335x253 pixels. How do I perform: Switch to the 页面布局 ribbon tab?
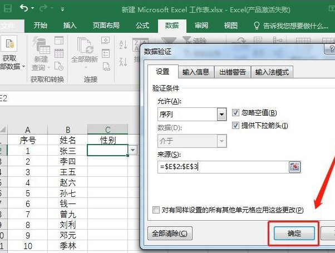pyautogui.click(x=106, y=26)
